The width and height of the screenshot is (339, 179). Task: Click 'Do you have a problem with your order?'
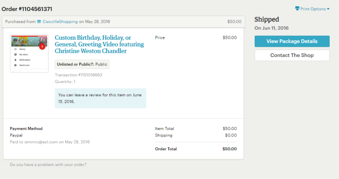click(48, 165)
